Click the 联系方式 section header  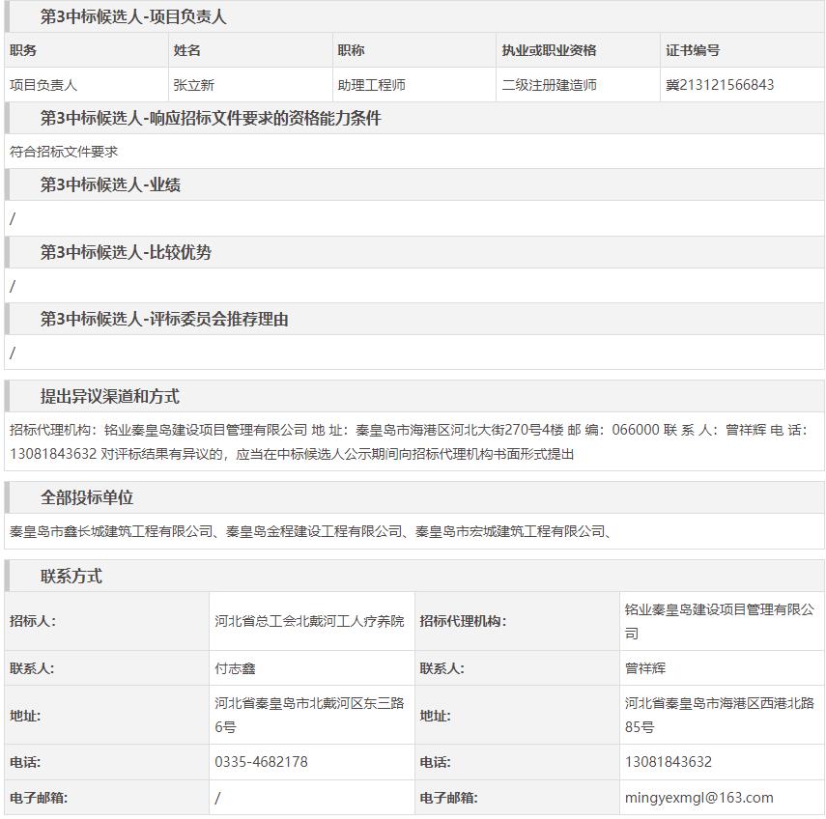coord(71,577)
